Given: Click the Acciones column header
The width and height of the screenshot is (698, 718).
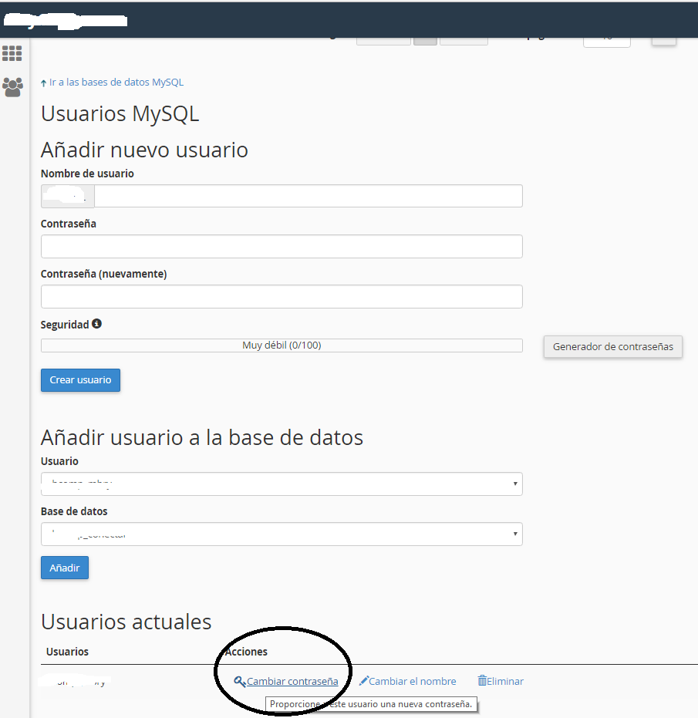Looking at the screenshot, I should 246,652.
